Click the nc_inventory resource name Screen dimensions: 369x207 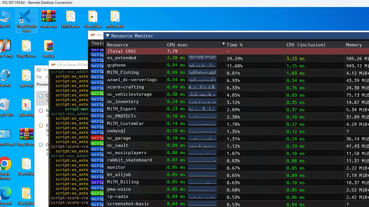point(123,102)
